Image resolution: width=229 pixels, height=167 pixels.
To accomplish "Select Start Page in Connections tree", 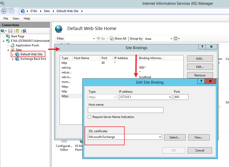I will click(x=18, y=36).
